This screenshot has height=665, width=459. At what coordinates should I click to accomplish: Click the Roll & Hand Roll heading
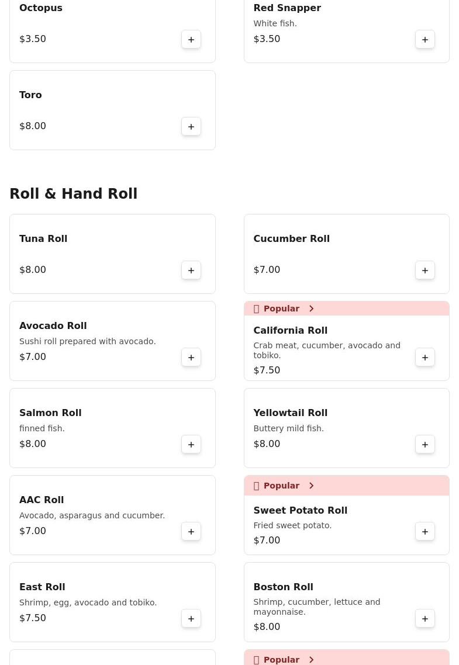tap(74, 194)
